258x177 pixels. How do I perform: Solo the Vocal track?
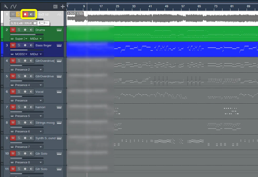tap(19, 92)
